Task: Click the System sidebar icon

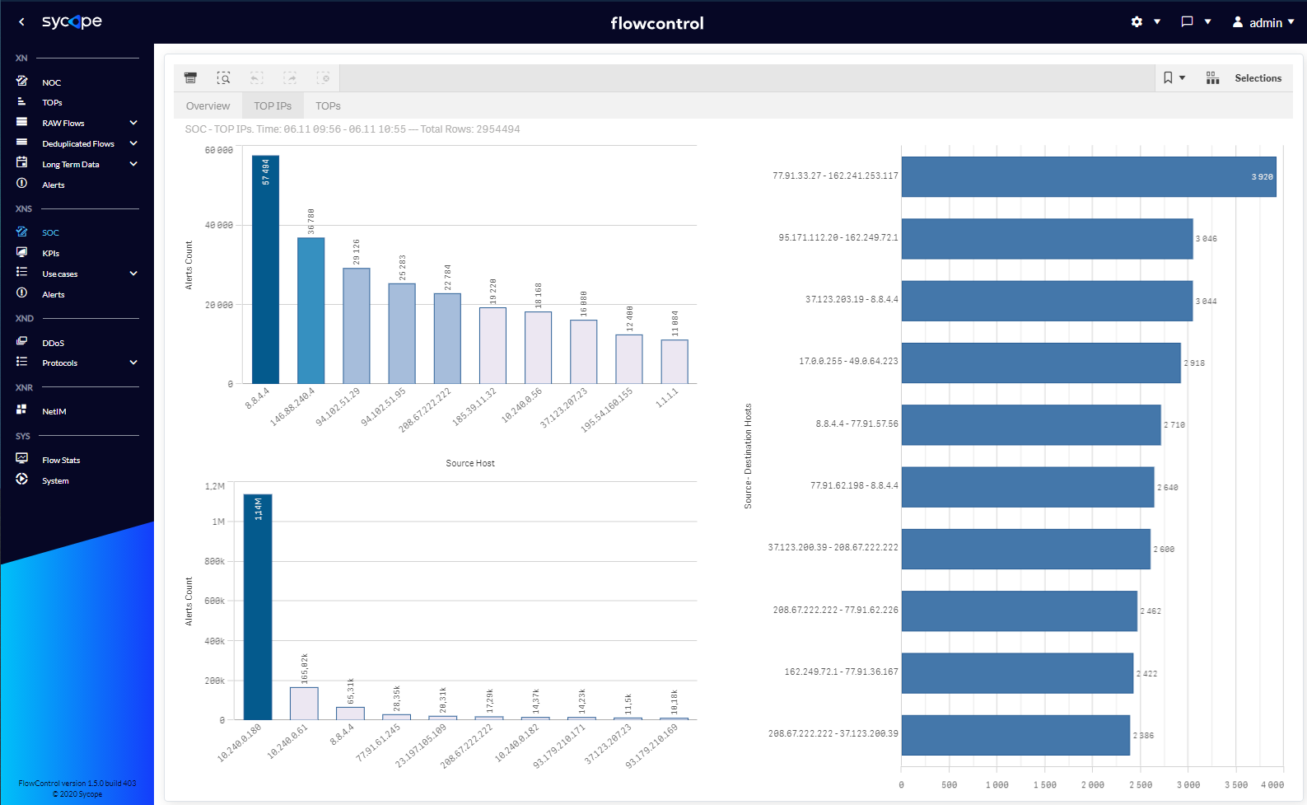Action: coord(22,479)
